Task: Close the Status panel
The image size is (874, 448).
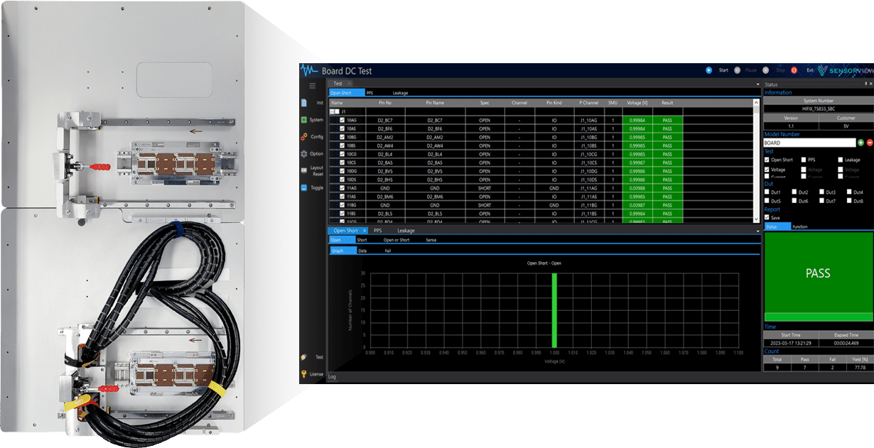Action: coord(870,84)
